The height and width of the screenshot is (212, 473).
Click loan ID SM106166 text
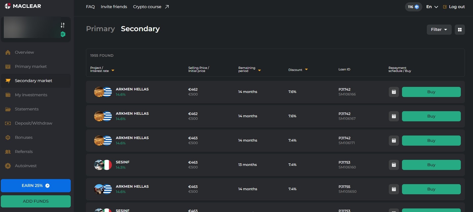(347, 94)
